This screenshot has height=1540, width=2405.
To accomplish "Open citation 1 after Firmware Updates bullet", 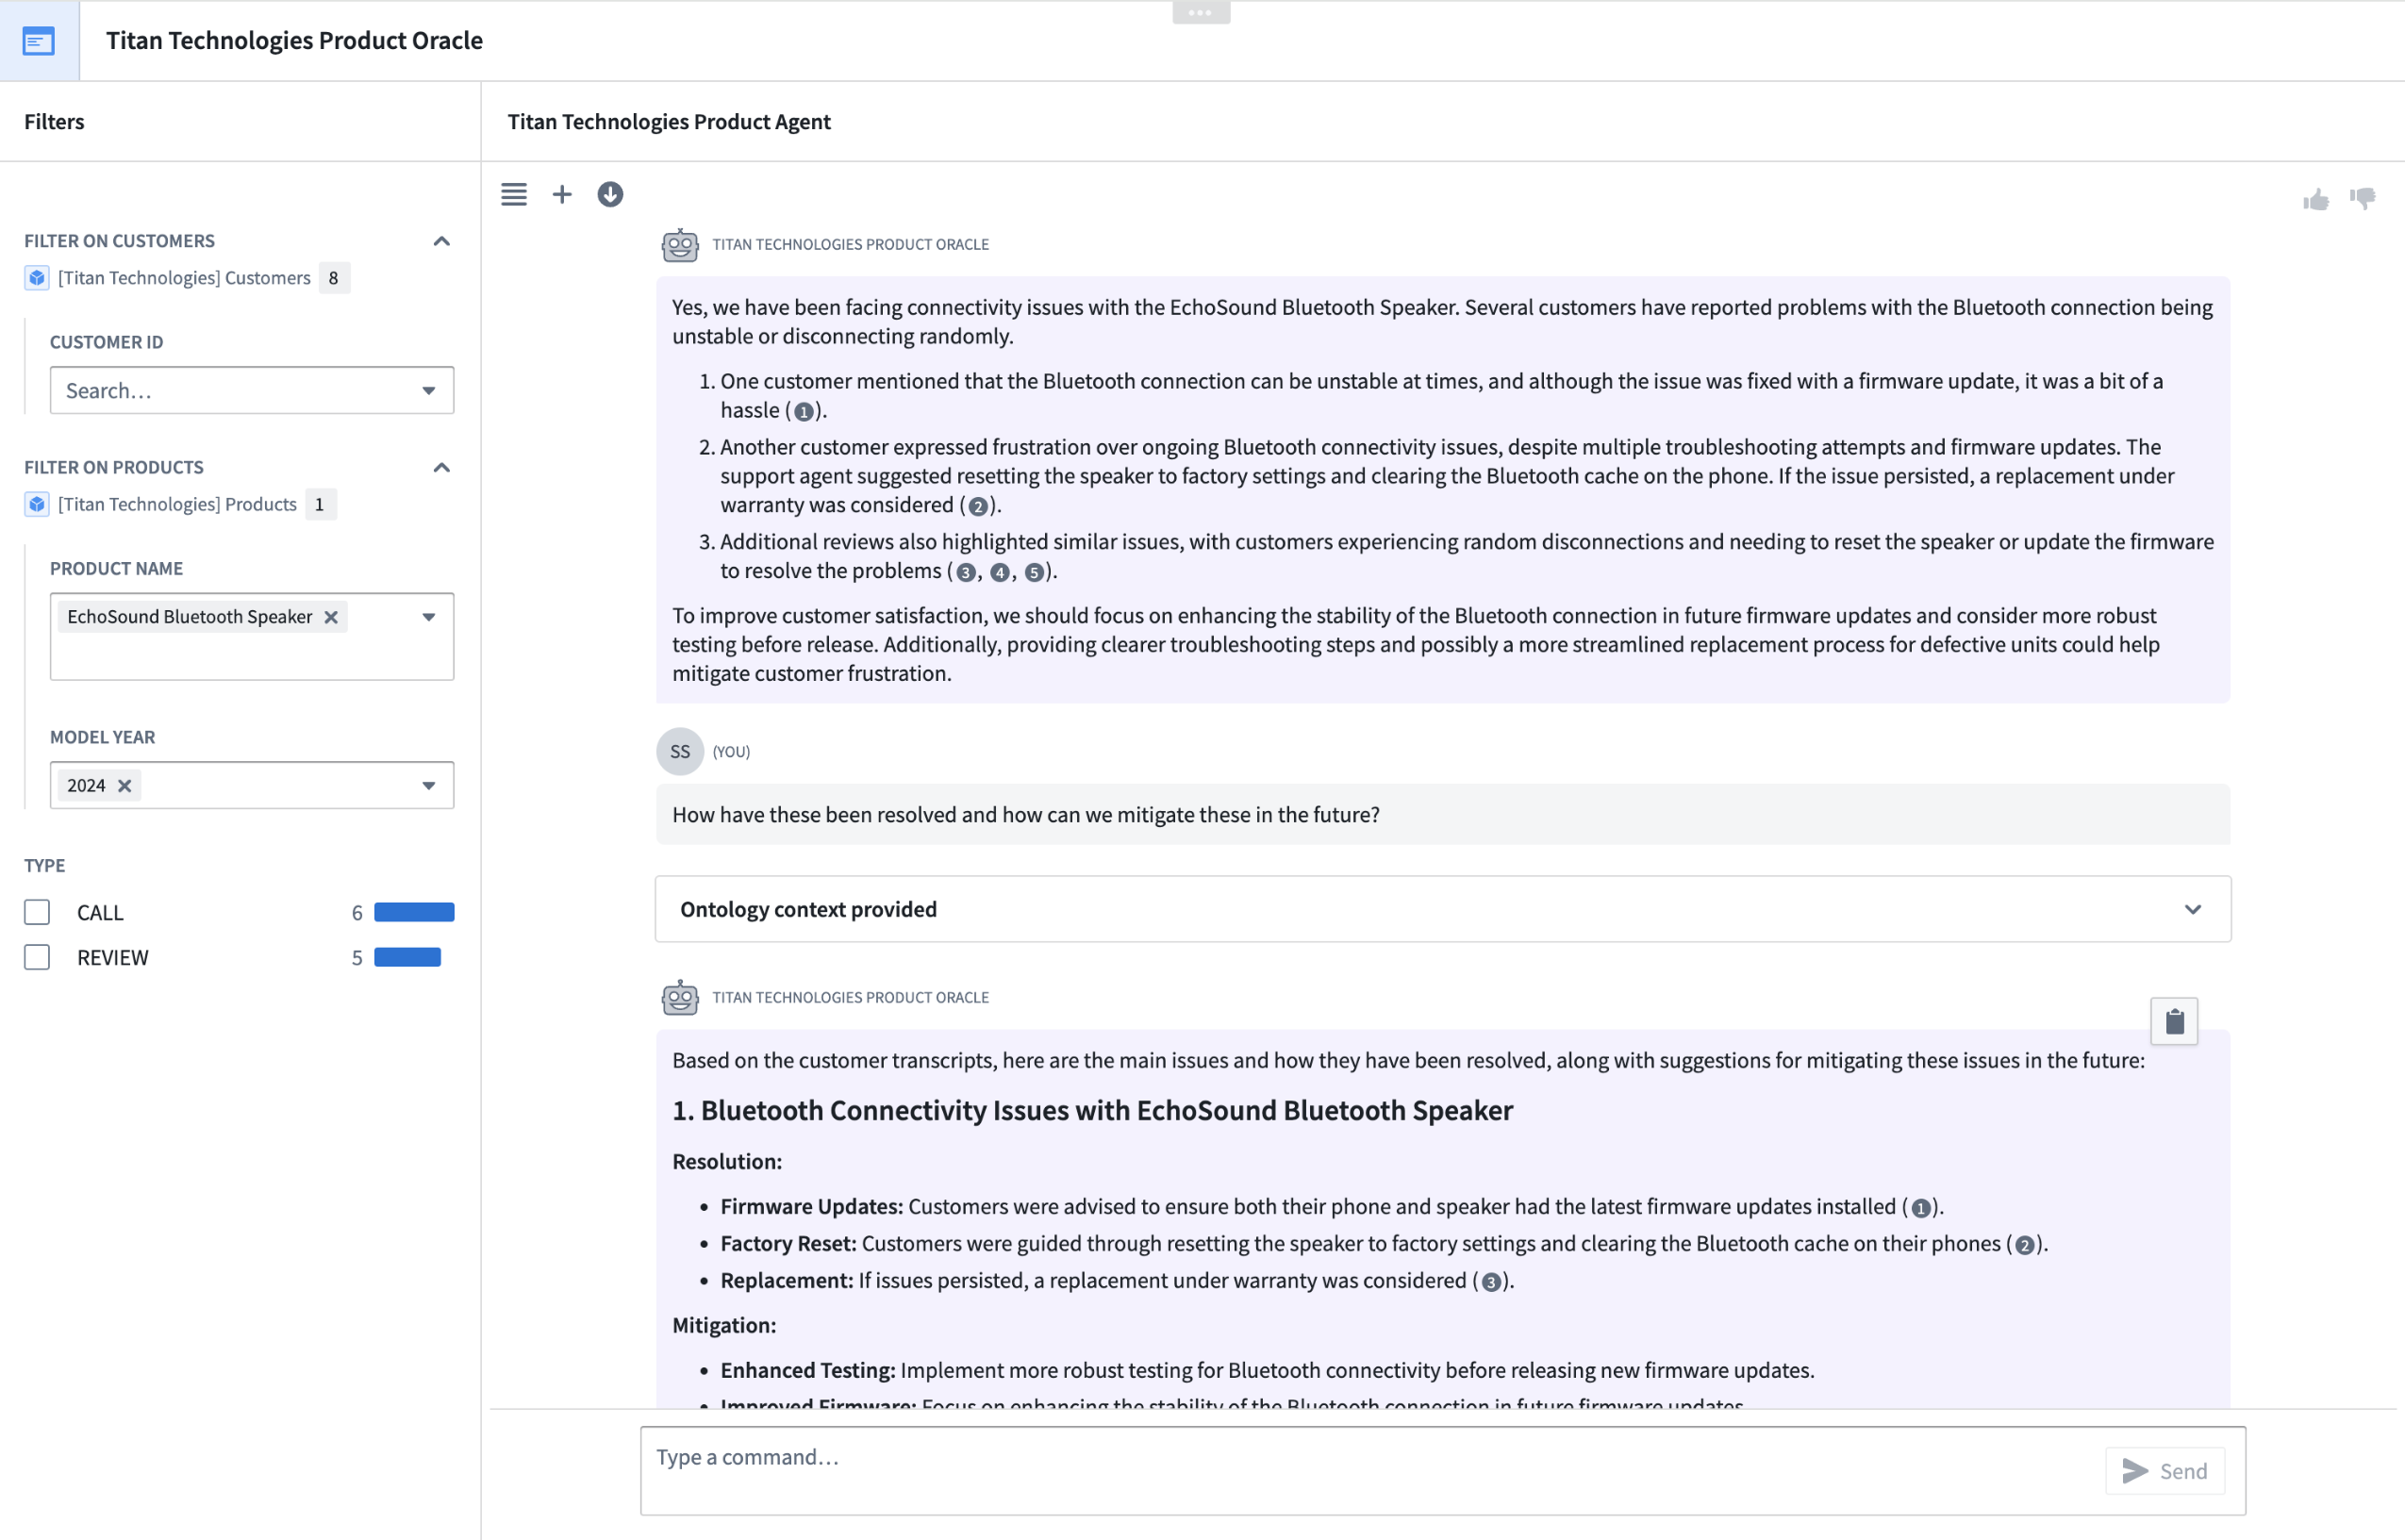I will point(1920,1208).
